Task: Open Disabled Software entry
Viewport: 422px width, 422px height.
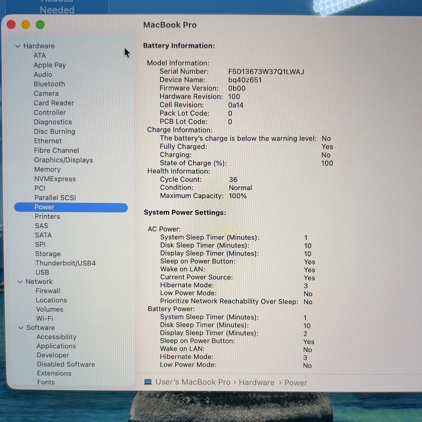Action: coord(66,364)
